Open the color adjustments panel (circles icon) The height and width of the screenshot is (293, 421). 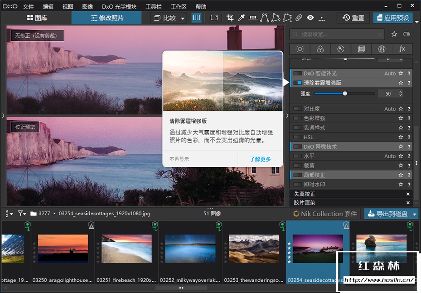tap(320, 49)
